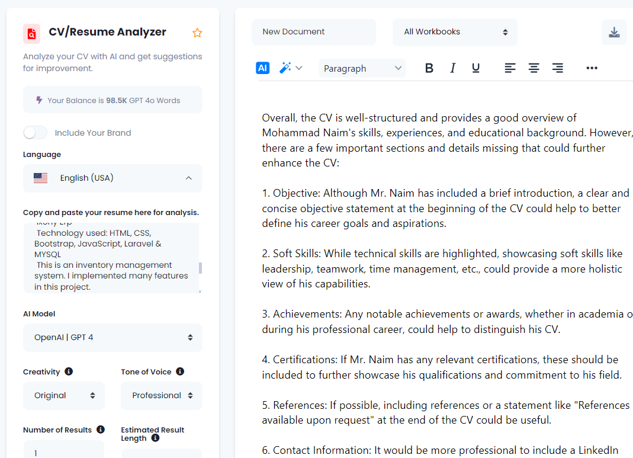The height and width of the screenshot is (458, 633).
Task: Open the Paragraph style dropdown
Action: click(x=362, y=68)
